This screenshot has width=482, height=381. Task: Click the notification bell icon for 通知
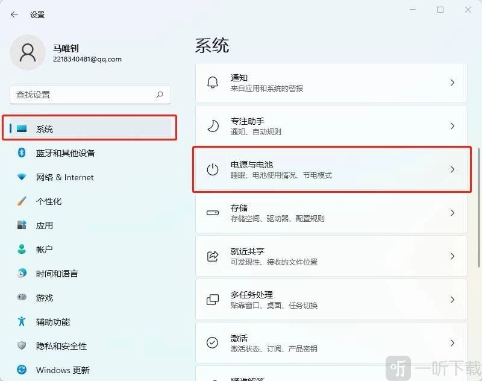point(212,83)
